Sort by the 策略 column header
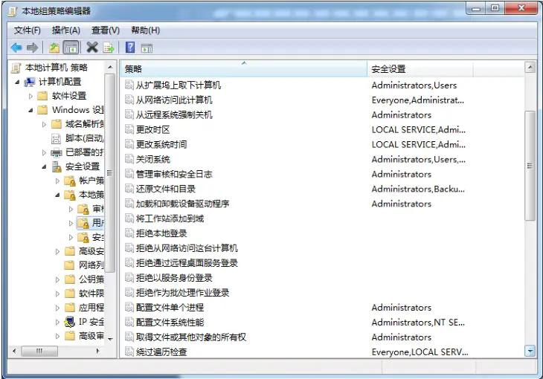The width and height of the screenshot is (543, 379). pyautogui.click(x=244, y=69)
